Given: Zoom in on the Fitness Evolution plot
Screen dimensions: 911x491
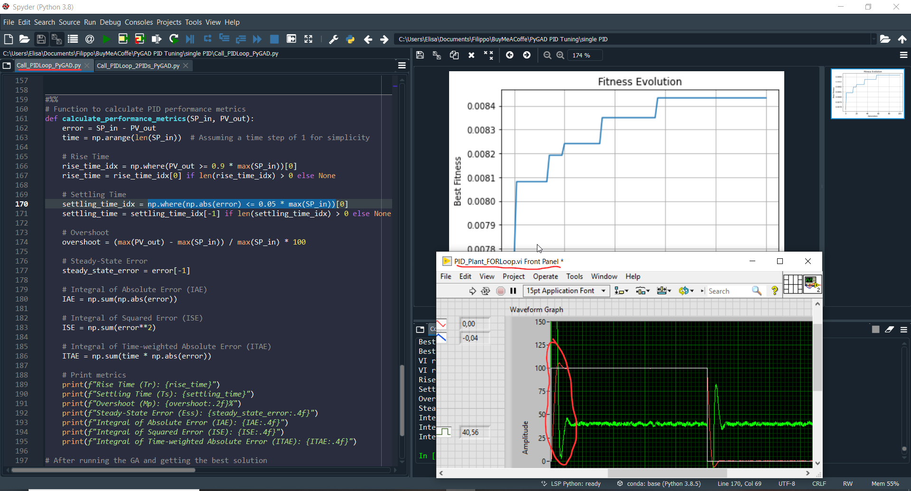Looking at the screenshot, I should coord(560,55).
